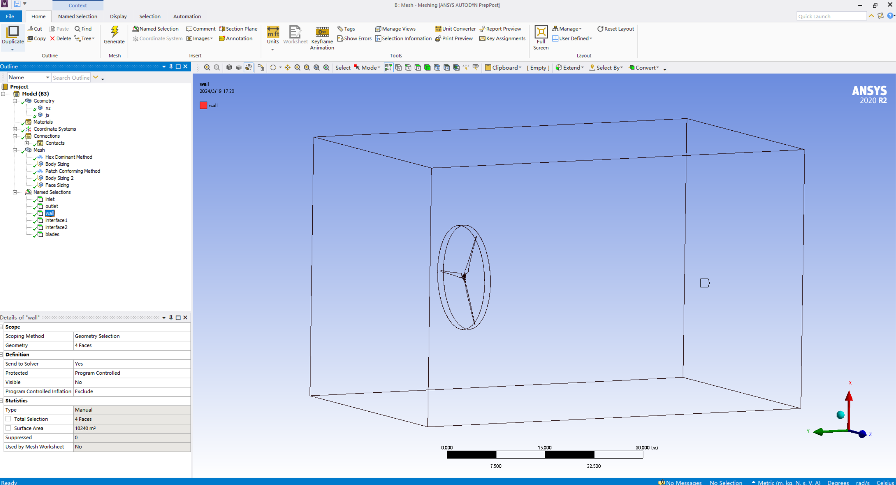The image size is (896, 485).
Task: Open the Select Mode dropdown
Action: [x=367, y=67]
